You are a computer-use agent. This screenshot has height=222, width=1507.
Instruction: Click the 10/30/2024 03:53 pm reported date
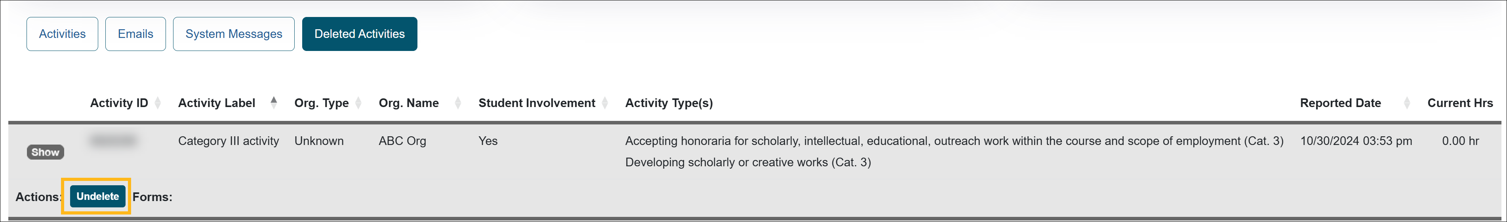pyautogui.click(x=1355, y=141)
